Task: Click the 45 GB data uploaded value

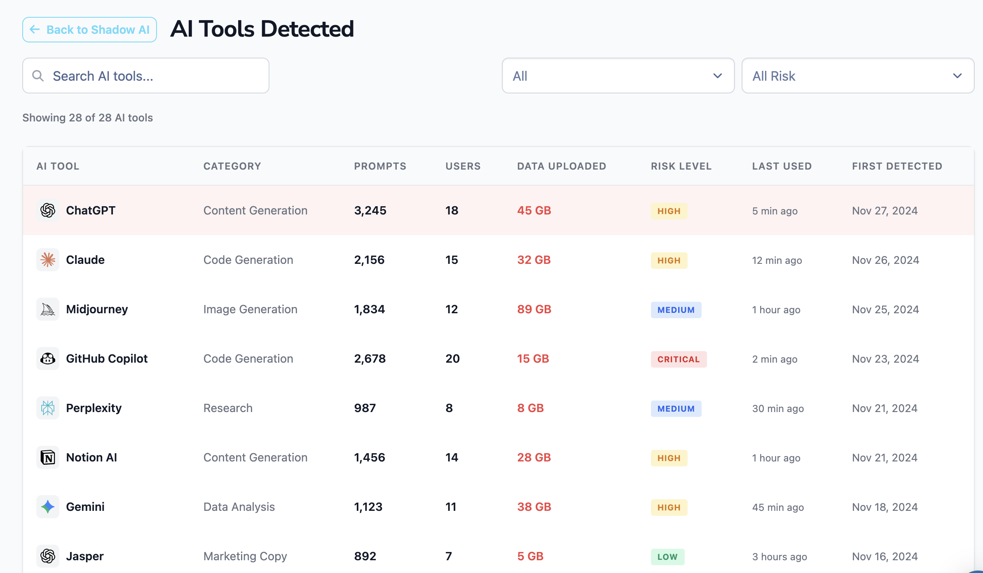Action: pyautogui.click(x=534, y=210)
